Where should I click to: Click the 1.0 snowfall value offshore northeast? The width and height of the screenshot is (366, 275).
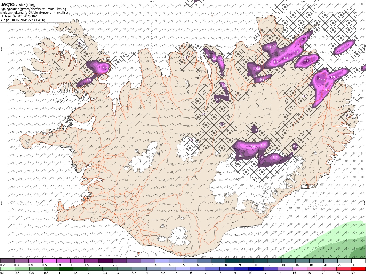pyautogui.click(x=343, y=49)
